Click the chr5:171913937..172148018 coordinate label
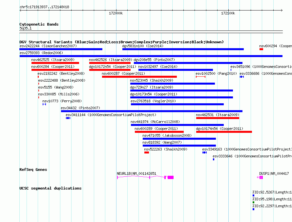This screenshot has width=292, height=222. pos(44,7)
